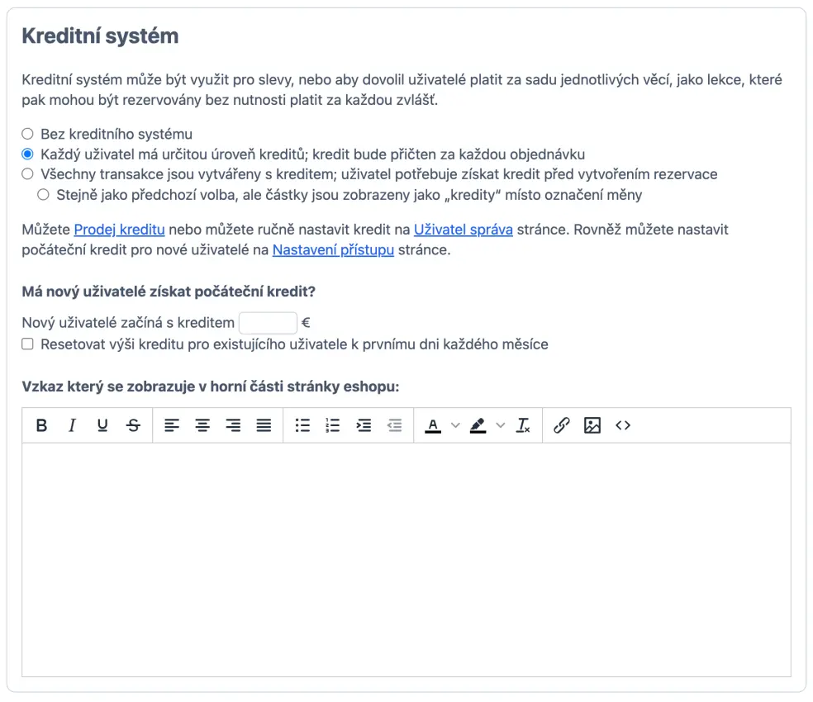Expand the highlight color dropdown arrow

(x=500, y=425)
